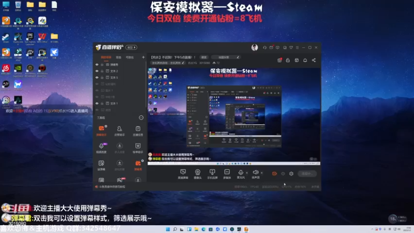Open File Explorer from taskbar

pos(196,229)
